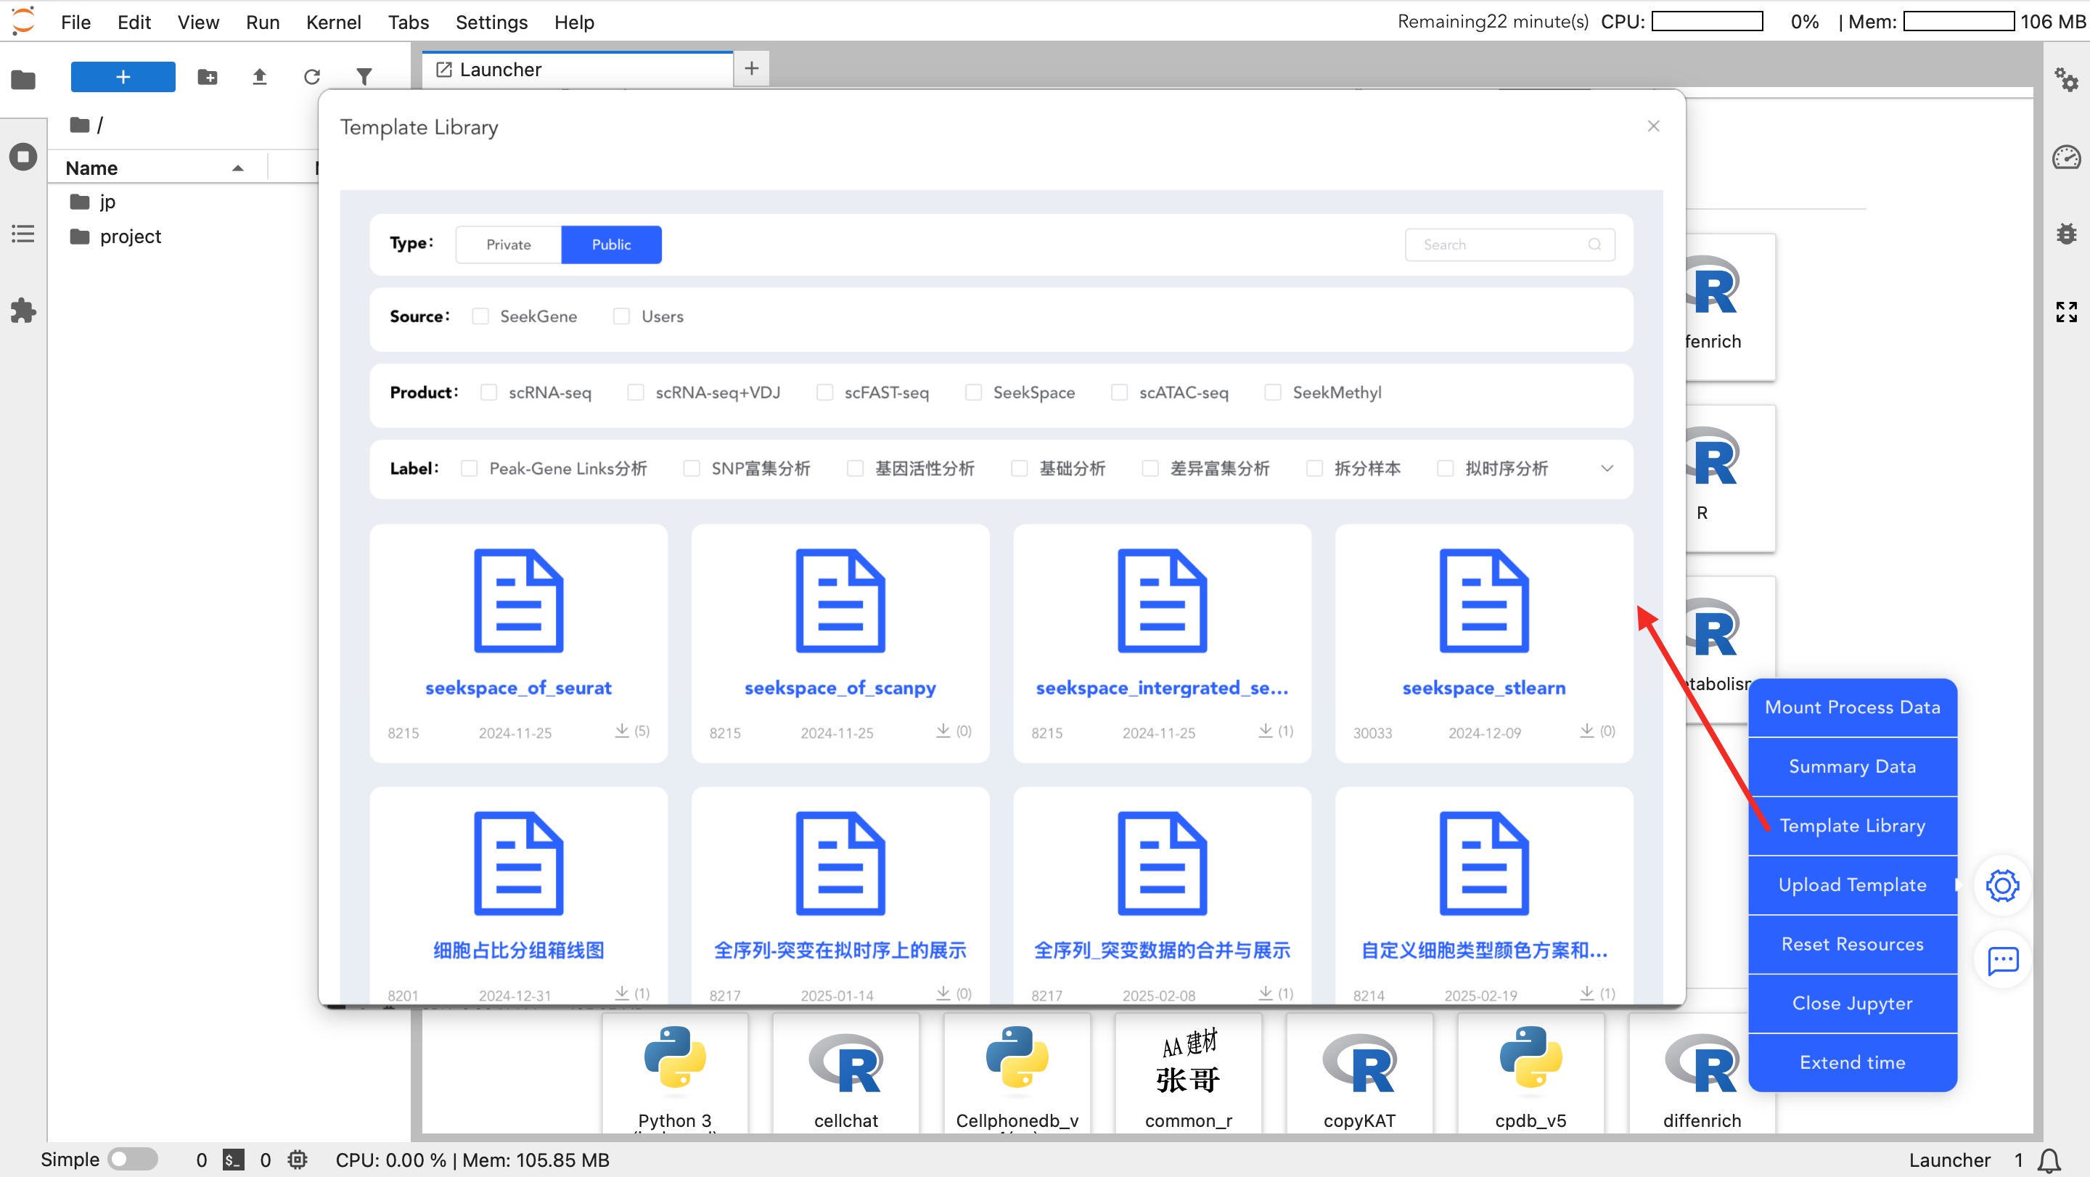Click the debugger bug icon
2090x1177 pixels.
click(x=2065, y=234)
